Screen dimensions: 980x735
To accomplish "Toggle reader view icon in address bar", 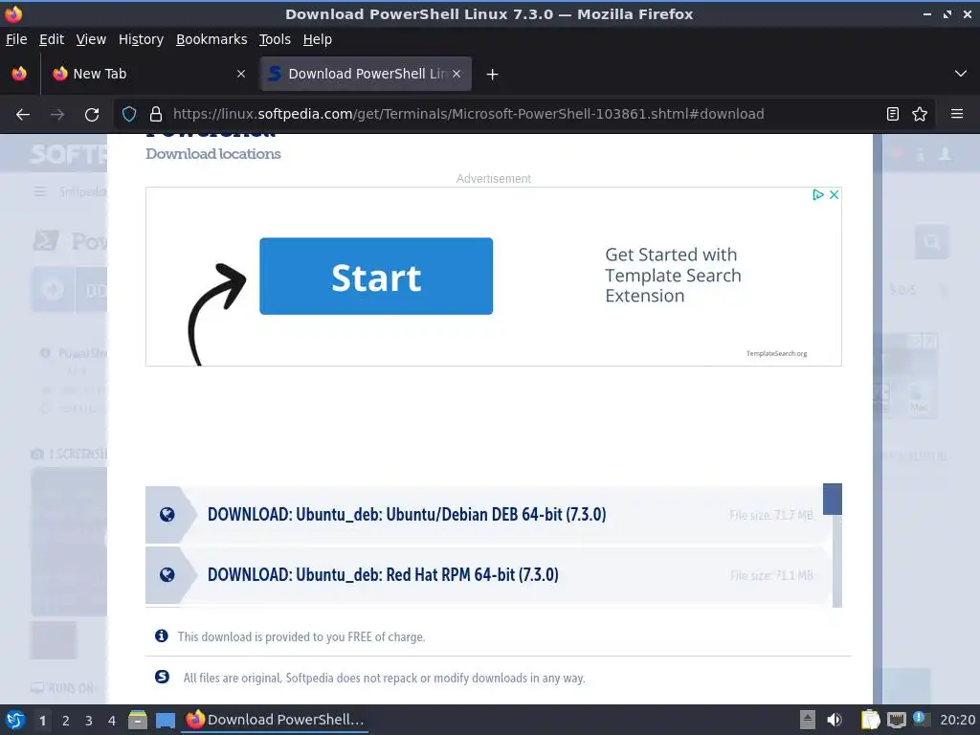I will point(893,114).
